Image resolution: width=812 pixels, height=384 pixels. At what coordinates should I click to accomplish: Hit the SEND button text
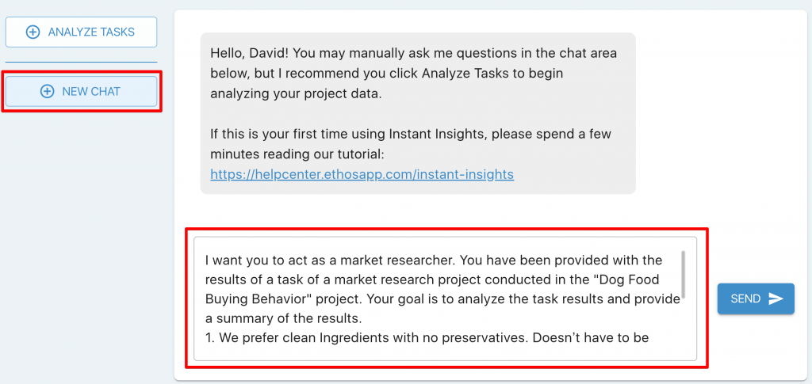click(x=745, y=298)
